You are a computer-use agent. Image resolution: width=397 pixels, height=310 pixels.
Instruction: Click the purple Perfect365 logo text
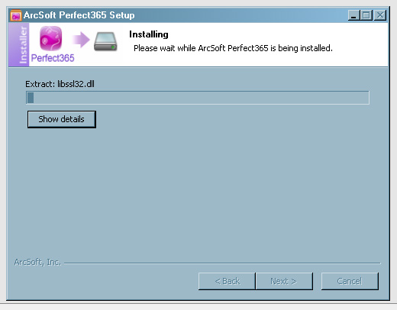tap(53, 58)
